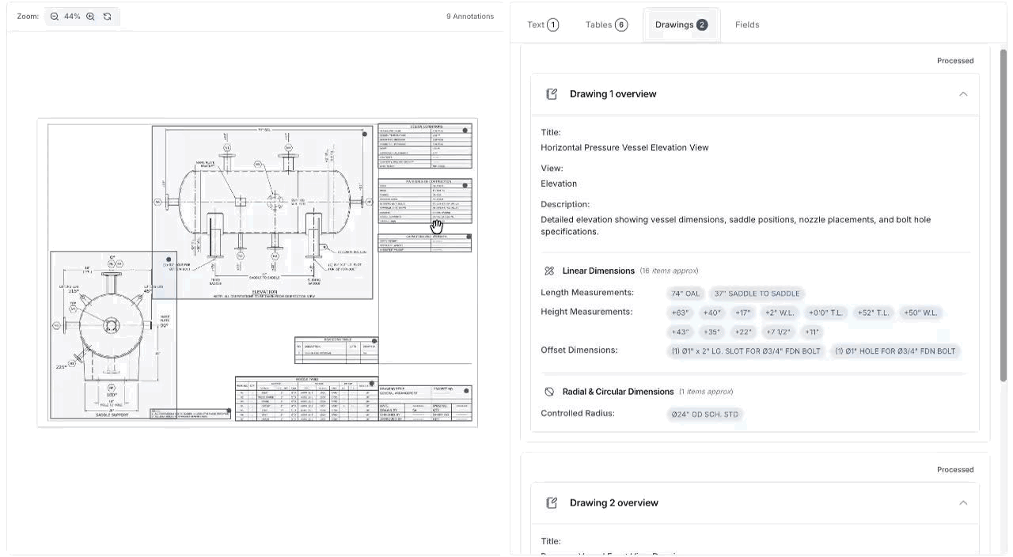Select the Drawings tab

[681, 25]
